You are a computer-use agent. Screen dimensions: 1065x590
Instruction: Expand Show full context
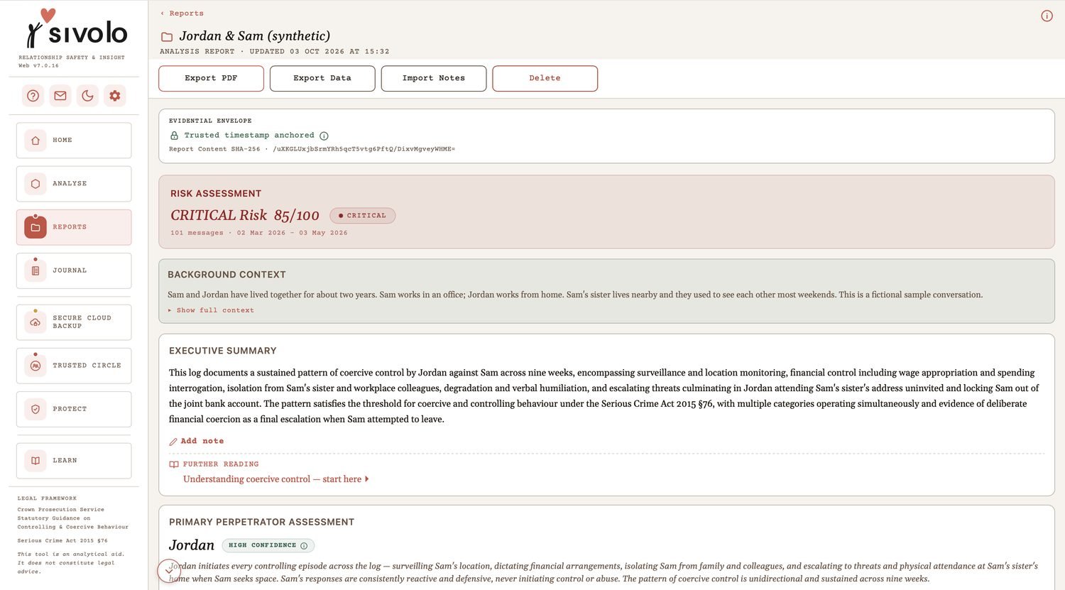click(x=211, y=310)
